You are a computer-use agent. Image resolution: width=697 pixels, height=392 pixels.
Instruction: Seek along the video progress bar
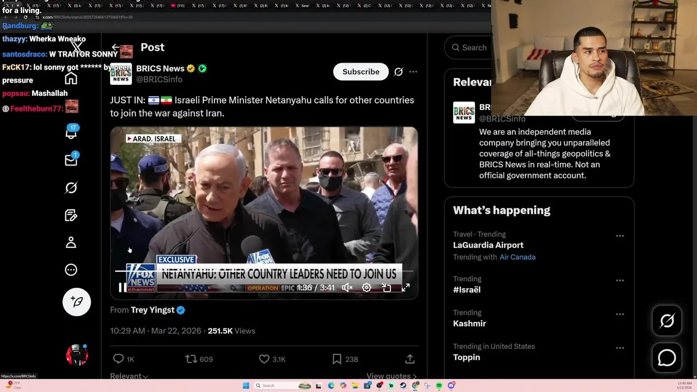click(x=264, y=271)
